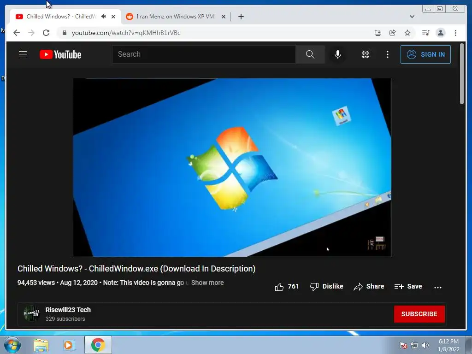Close the Chilled Windows tab

click(113, 17)
